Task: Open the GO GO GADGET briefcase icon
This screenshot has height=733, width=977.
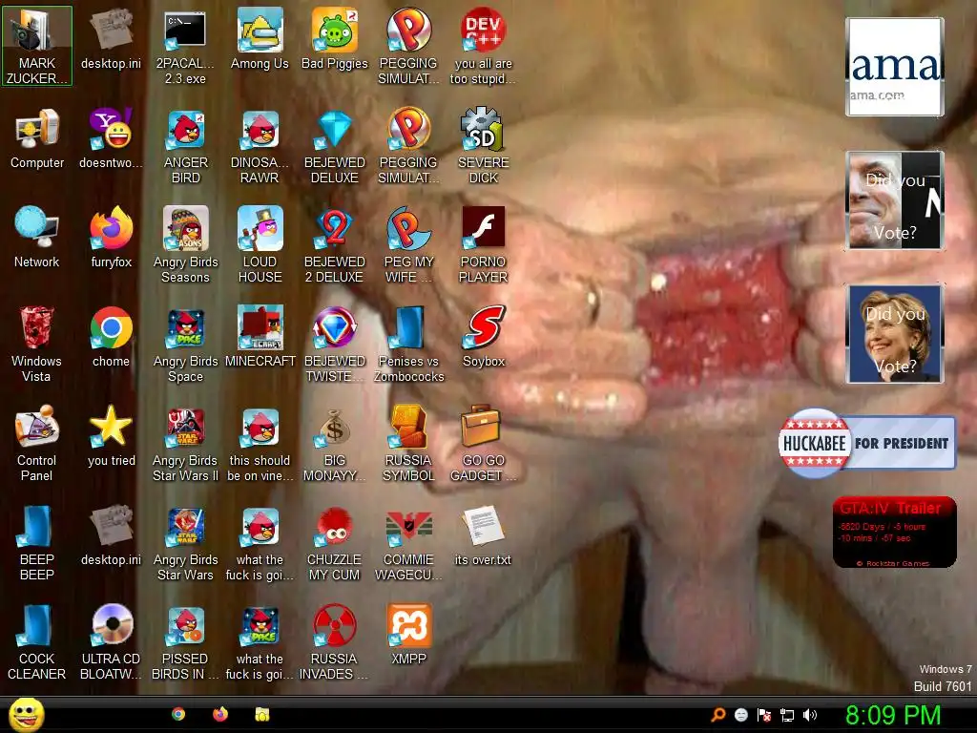Action: click(483, 443)
